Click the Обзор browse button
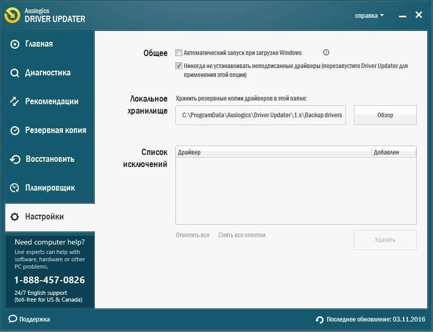This screenshot has height=332, width=433. pos(385,115)
